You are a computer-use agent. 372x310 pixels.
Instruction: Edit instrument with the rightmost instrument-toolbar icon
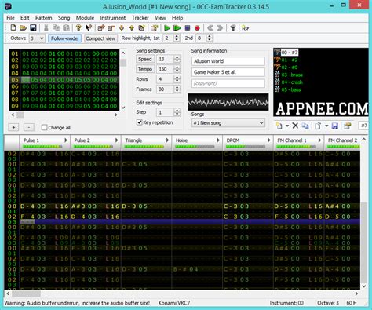coord(348,126)
